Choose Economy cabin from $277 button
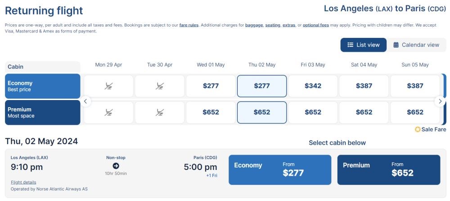Viewport: 450px width, 201px height. [280, 169]
